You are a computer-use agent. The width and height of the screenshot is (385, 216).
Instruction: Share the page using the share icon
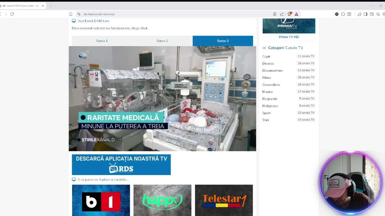click(282, 14)
